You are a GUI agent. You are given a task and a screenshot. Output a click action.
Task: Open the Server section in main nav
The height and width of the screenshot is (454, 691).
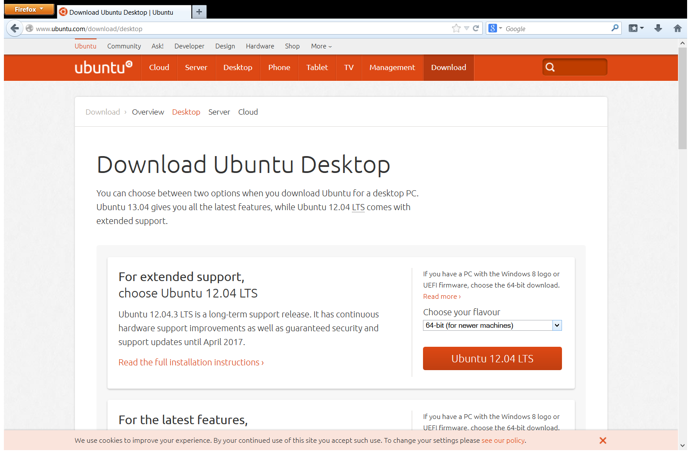196,67
